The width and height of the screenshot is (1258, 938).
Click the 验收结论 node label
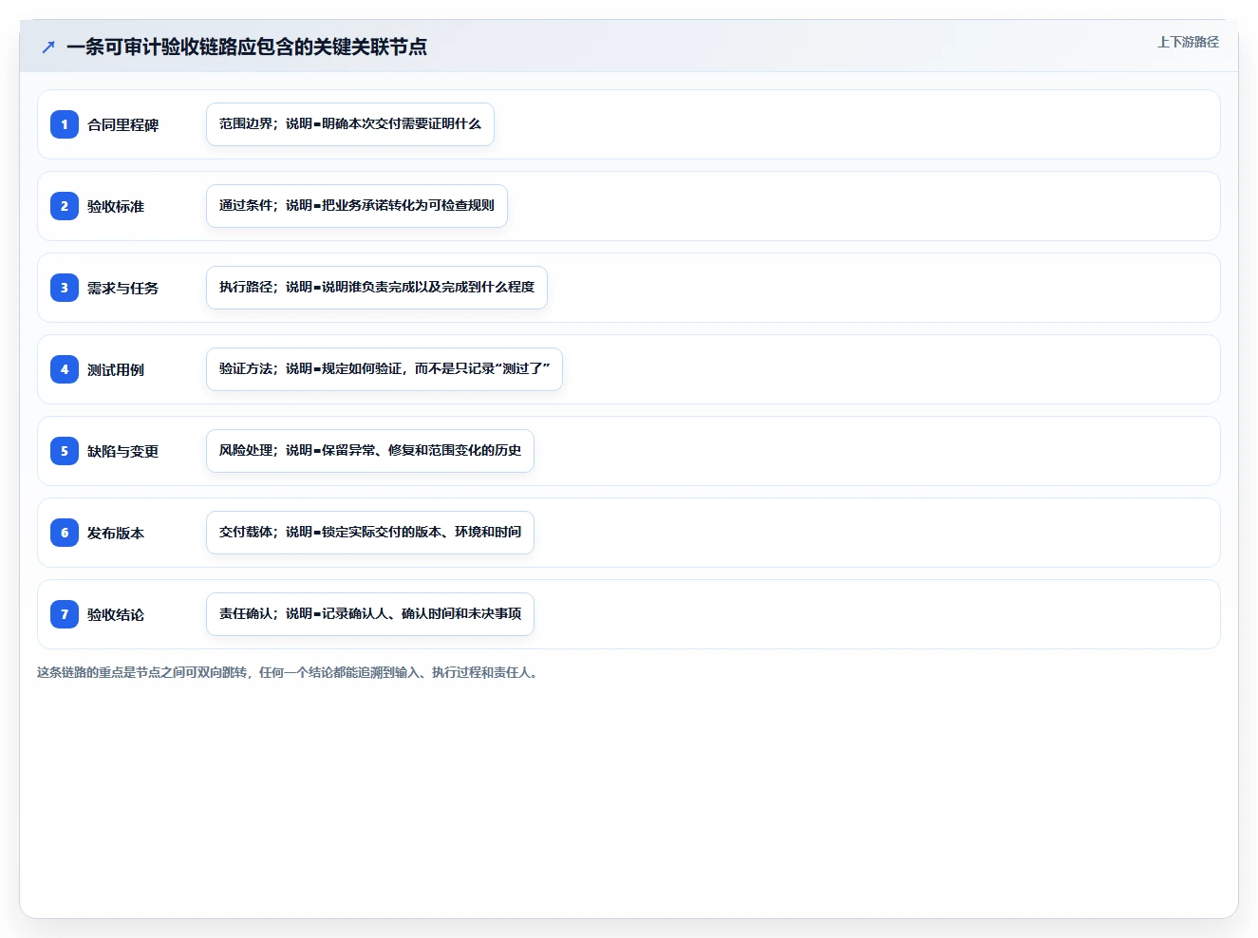click(116, 614)
